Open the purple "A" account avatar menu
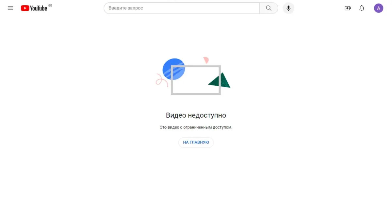 379,8
